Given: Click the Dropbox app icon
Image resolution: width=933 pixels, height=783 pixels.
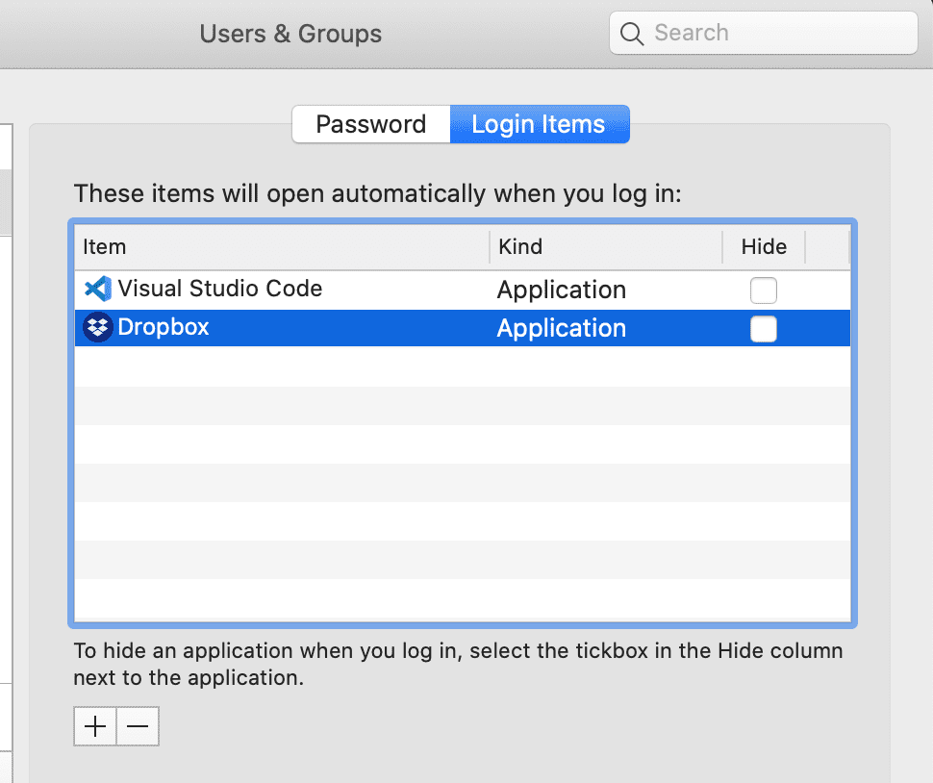Looking at the screenshot, I should tap(98, 328).
